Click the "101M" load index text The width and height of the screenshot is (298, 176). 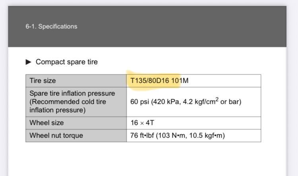pyautogui.click(x=180, y=81)
